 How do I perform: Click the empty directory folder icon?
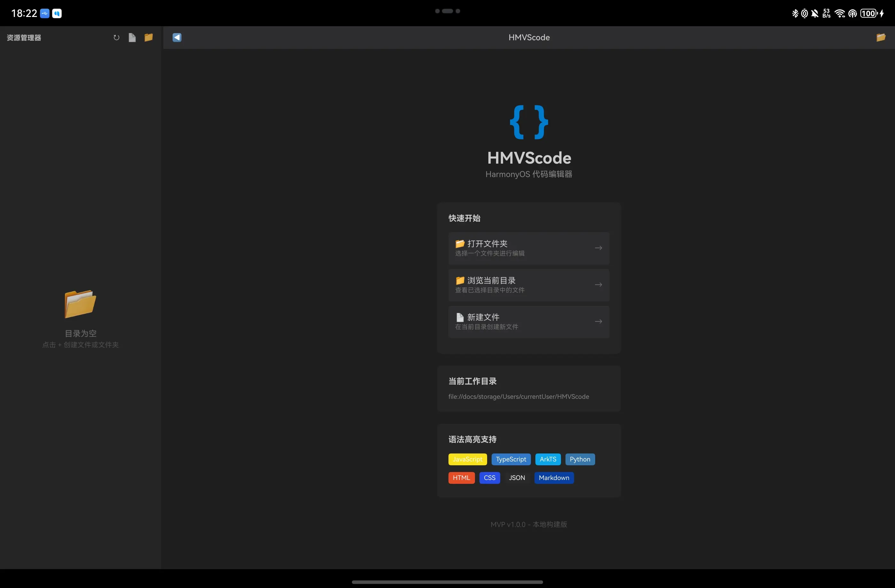(80, 304)
